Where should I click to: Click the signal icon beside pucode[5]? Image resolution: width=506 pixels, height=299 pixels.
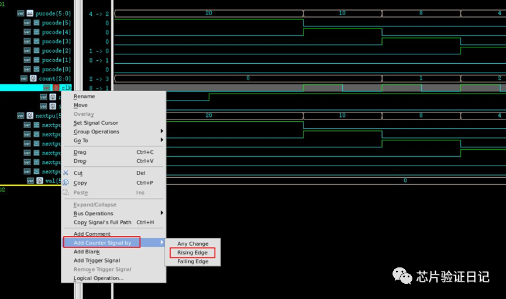[36, 23]
